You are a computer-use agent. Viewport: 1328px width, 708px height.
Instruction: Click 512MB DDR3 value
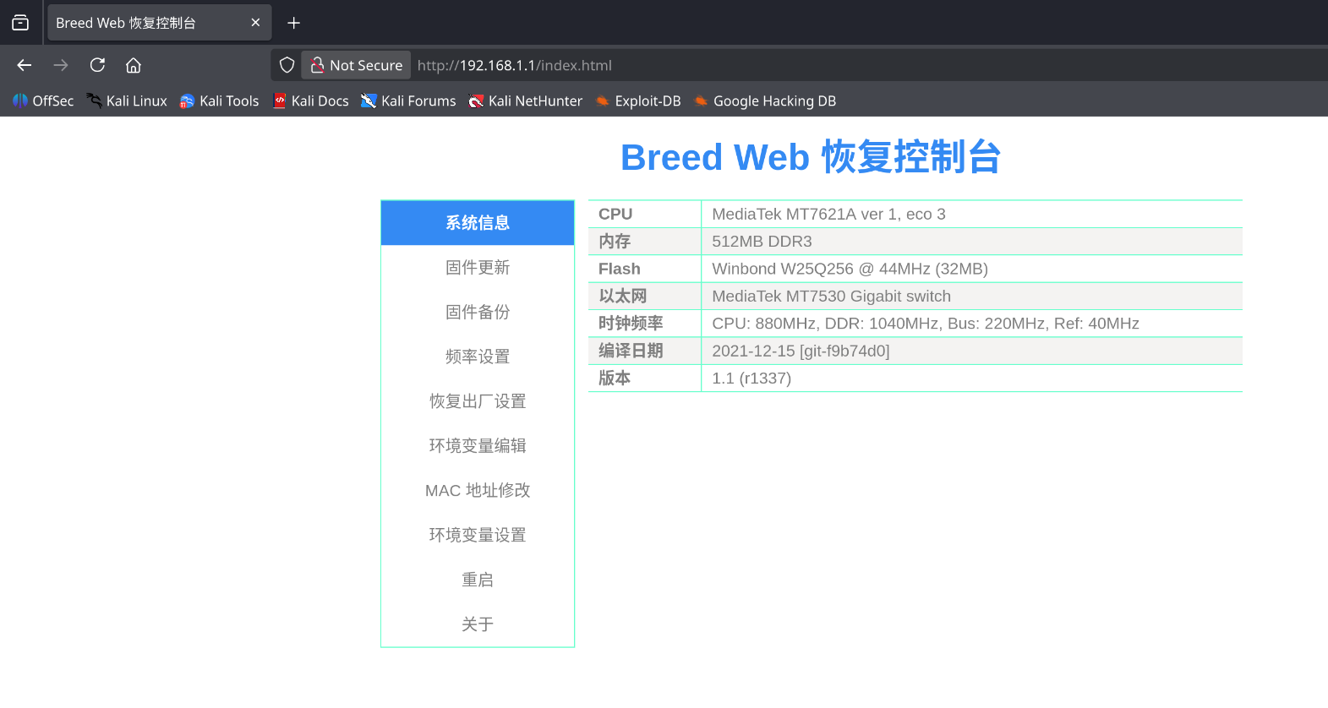[x=762, y=242]
